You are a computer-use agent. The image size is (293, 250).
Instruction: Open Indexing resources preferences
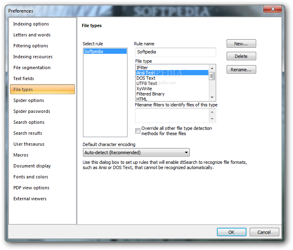(x=33, y=57)
